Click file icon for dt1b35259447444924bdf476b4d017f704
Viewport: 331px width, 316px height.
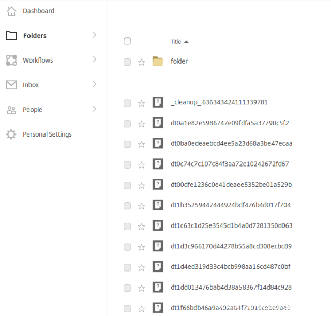click(158, 205)
